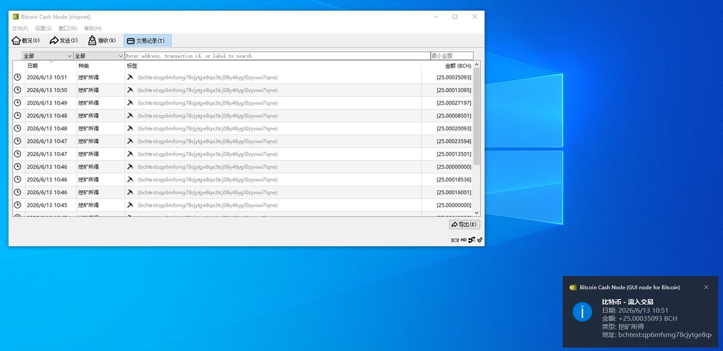
Task: Focus the 最小金额 minimum amount field
Action: tap(452, 56)
